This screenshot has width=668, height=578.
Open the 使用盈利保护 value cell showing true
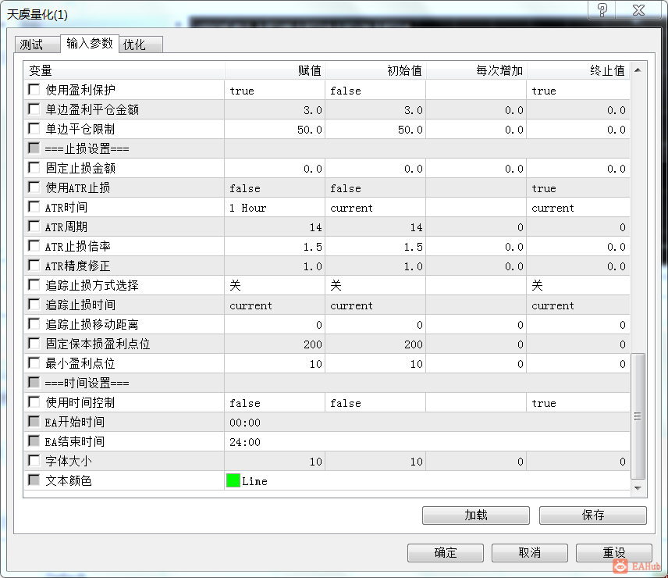[x=275, y=90]
